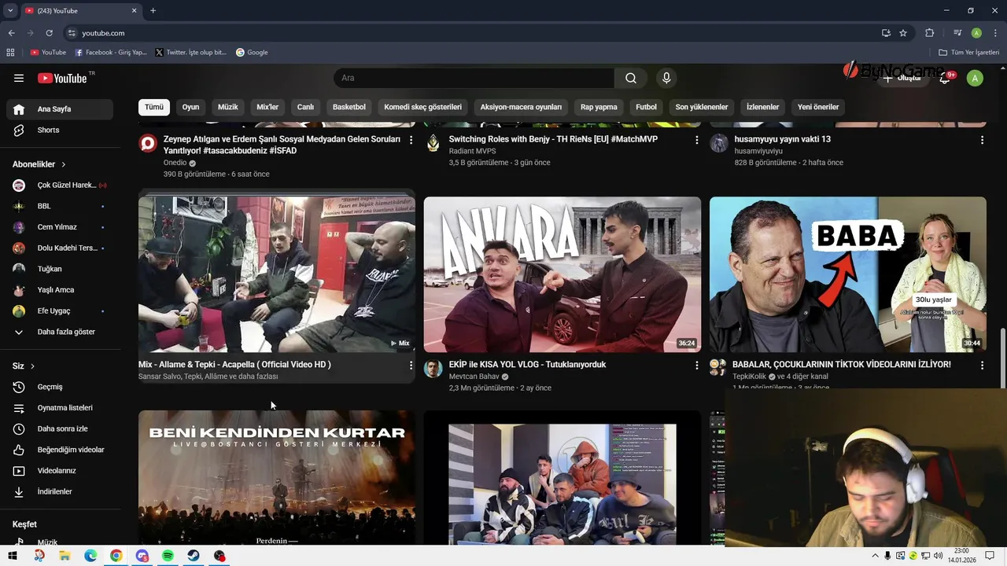Viewport: 1007px width, 566px height.
Task: Open Cem Yılmaz subscription channel
Action: tap(60, 227)
